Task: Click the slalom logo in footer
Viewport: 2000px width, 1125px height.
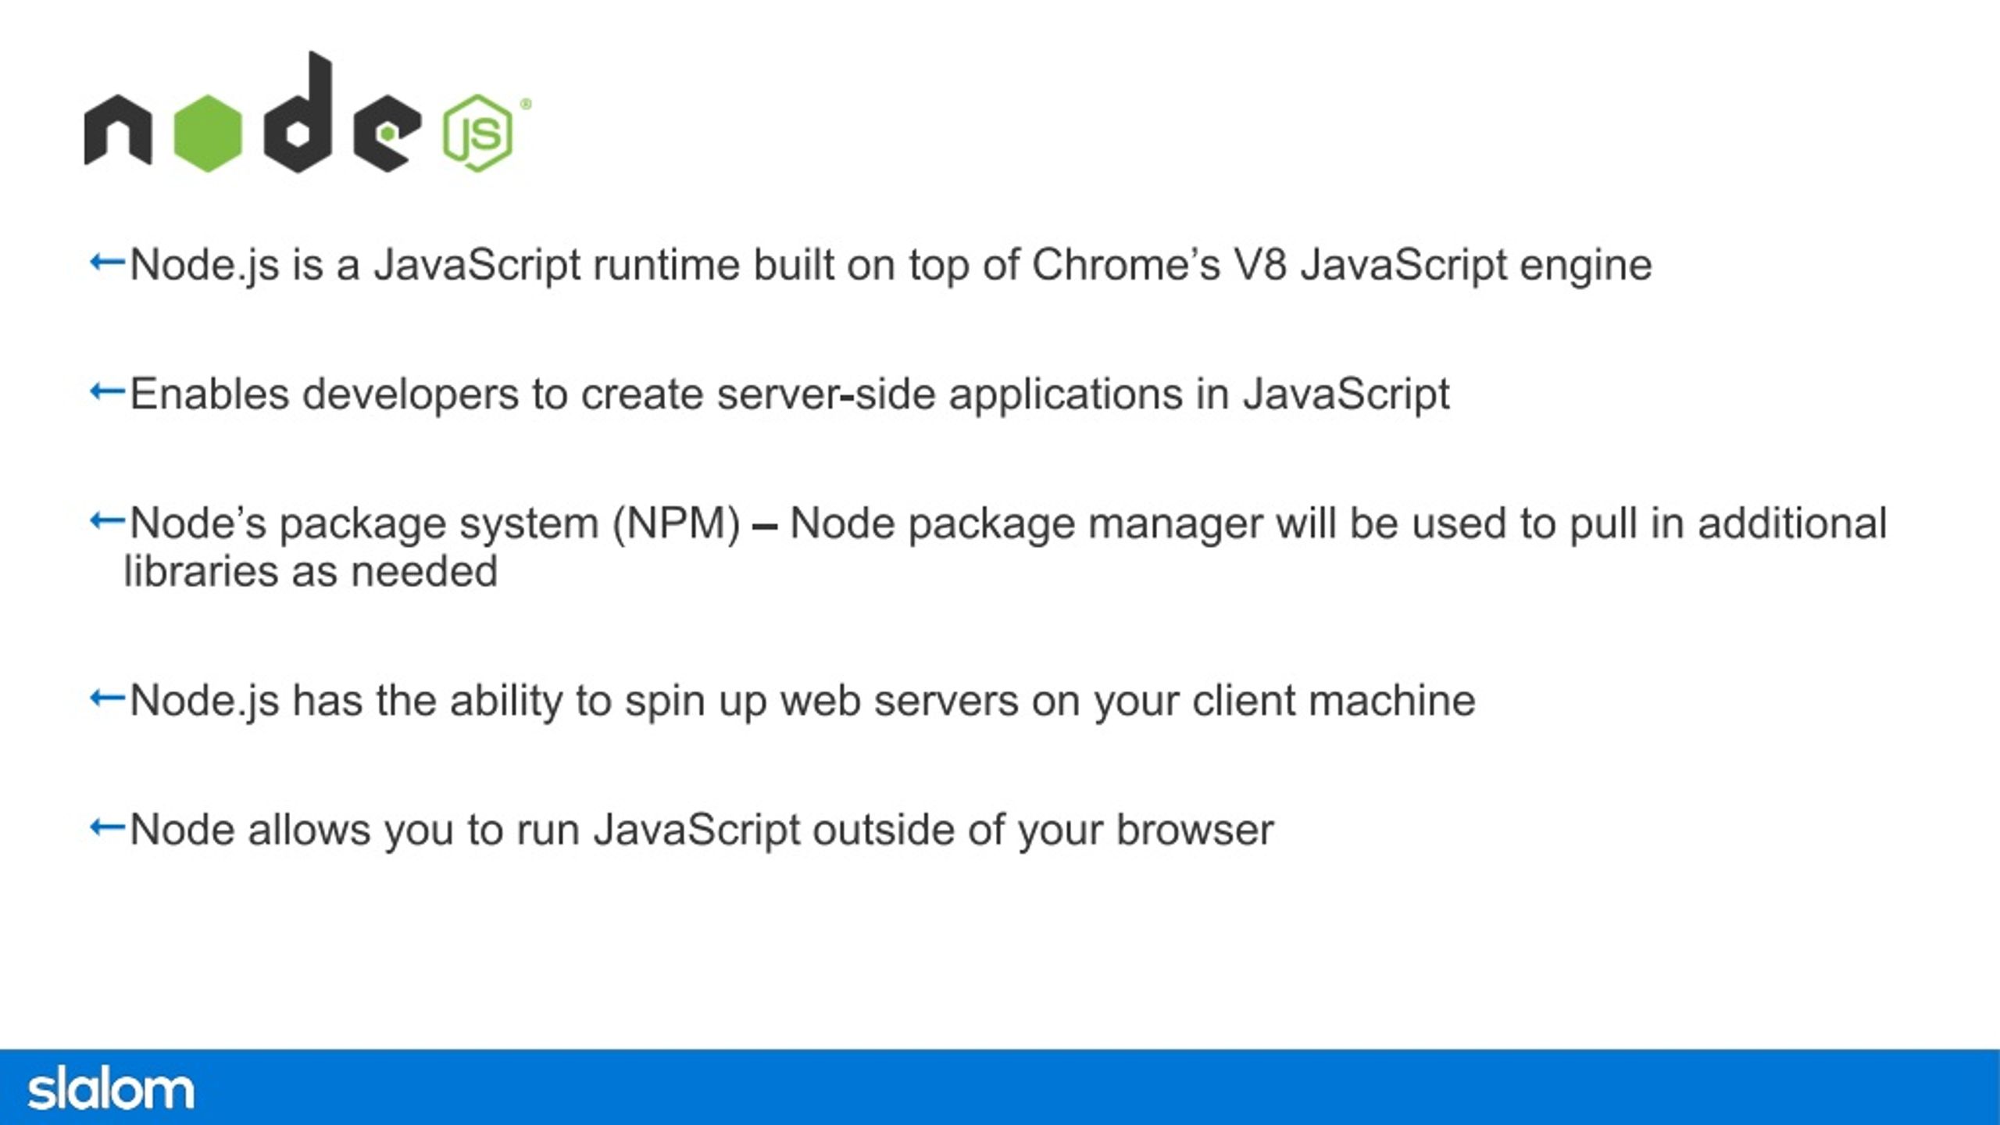Action: click(x=110, y=1088)
